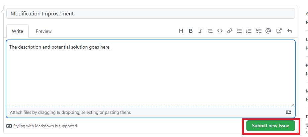
Task: Open saved replies using the reply arrow icon
Action: coord(290,31)
